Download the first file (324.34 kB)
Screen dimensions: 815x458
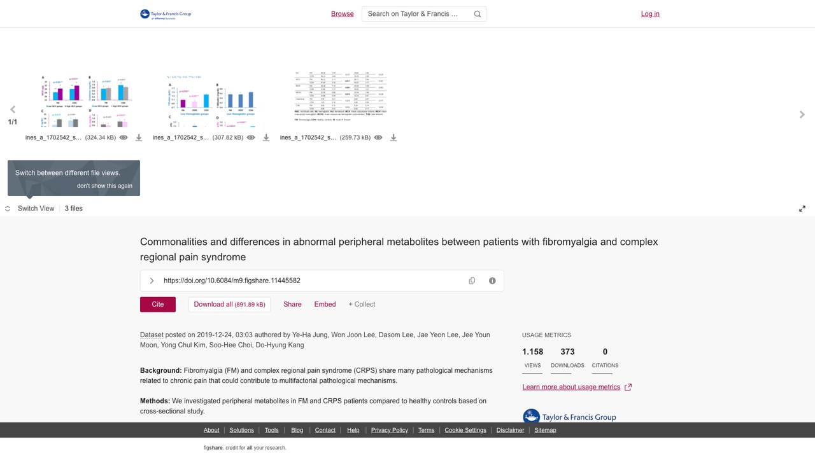139,137
